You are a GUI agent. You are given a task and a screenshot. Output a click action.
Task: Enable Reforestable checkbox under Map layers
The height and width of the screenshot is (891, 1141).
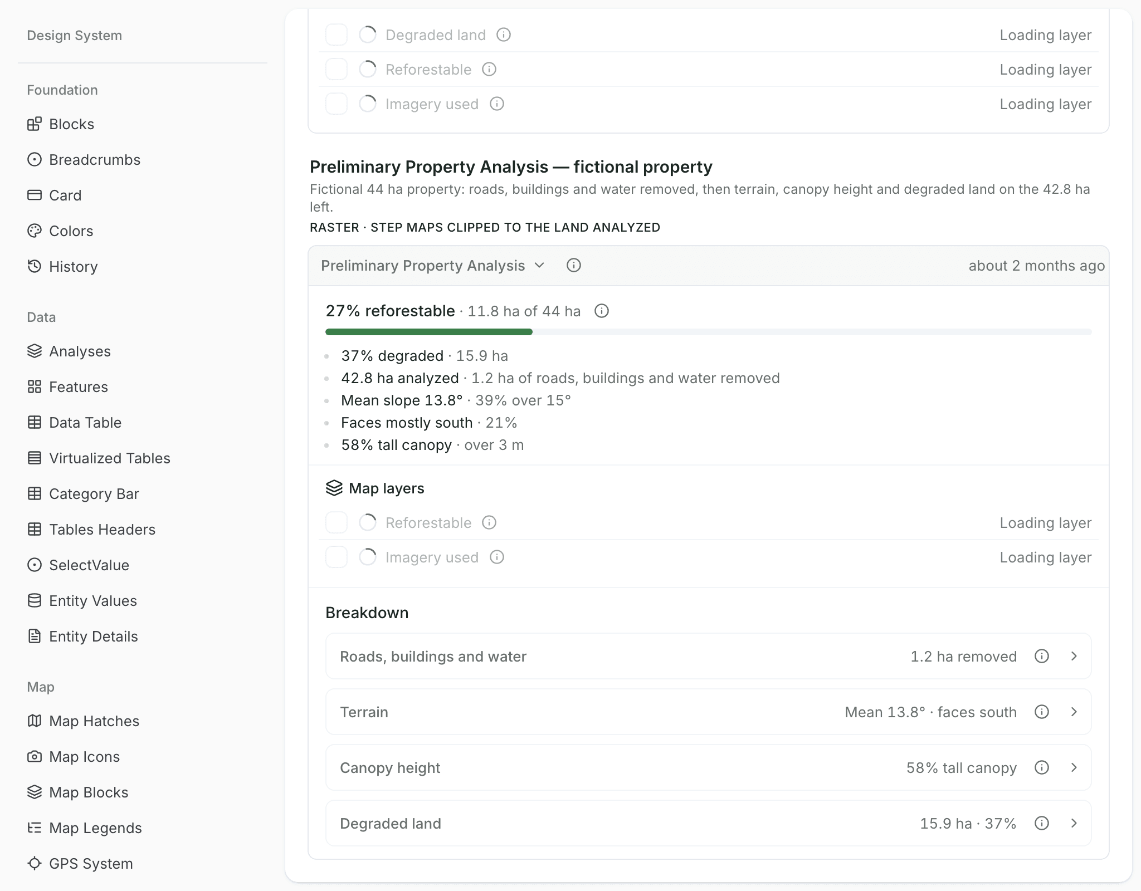click(x=337, y=523)
